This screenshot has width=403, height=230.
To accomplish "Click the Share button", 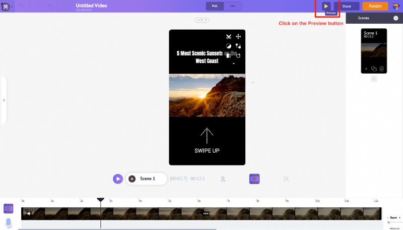I will click(x=347, y=6).
